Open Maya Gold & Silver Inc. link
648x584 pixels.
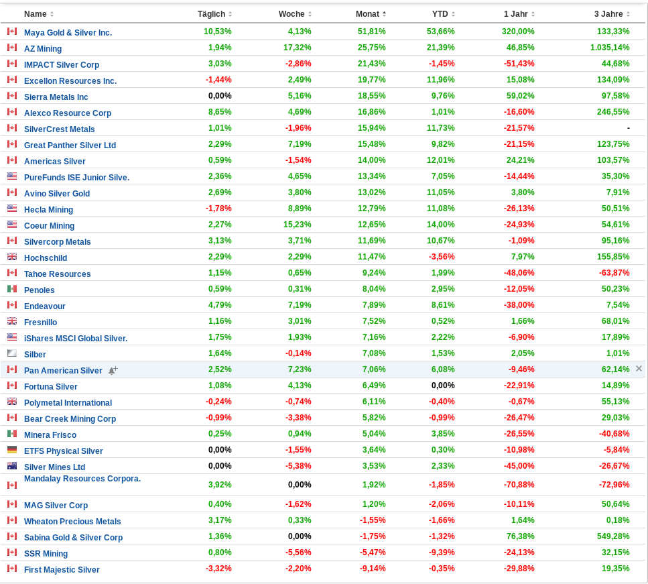click(68, 33)
